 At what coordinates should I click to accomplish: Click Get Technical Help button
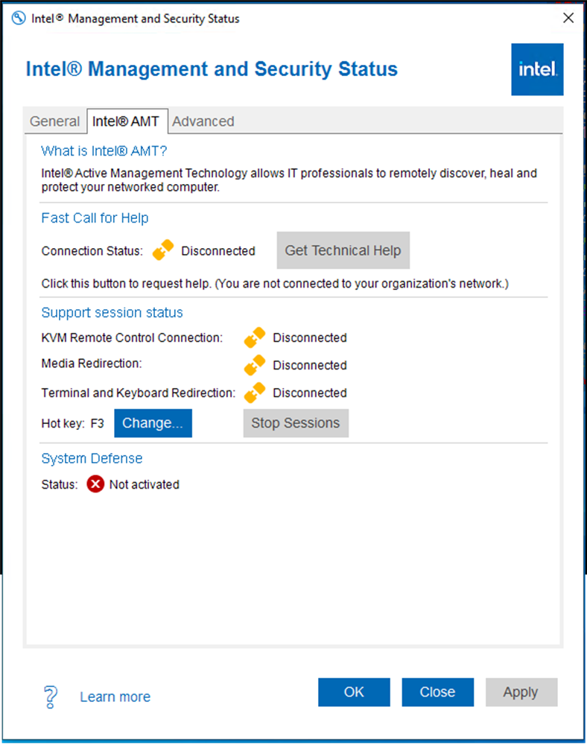[x=343, y=250]
